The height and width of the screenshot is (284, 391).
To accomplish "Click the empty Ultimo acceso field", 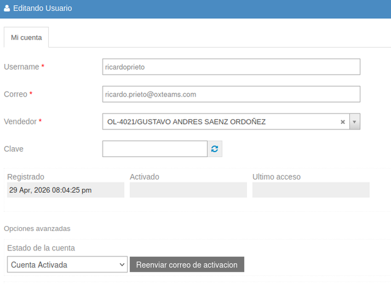I will click(311, 190).
